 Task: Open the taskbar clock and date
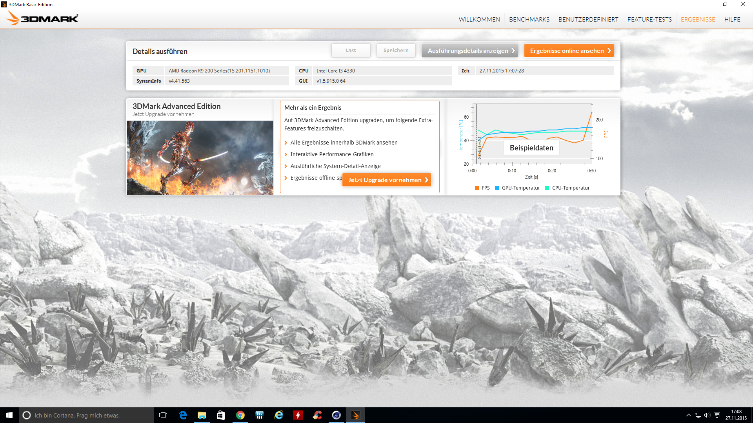pos(736,415)
